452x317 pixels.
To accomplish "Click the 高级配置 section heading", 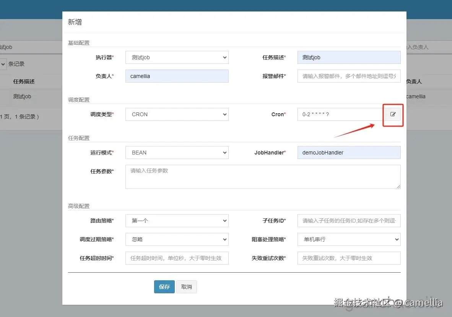I will (x=79, y=206).
